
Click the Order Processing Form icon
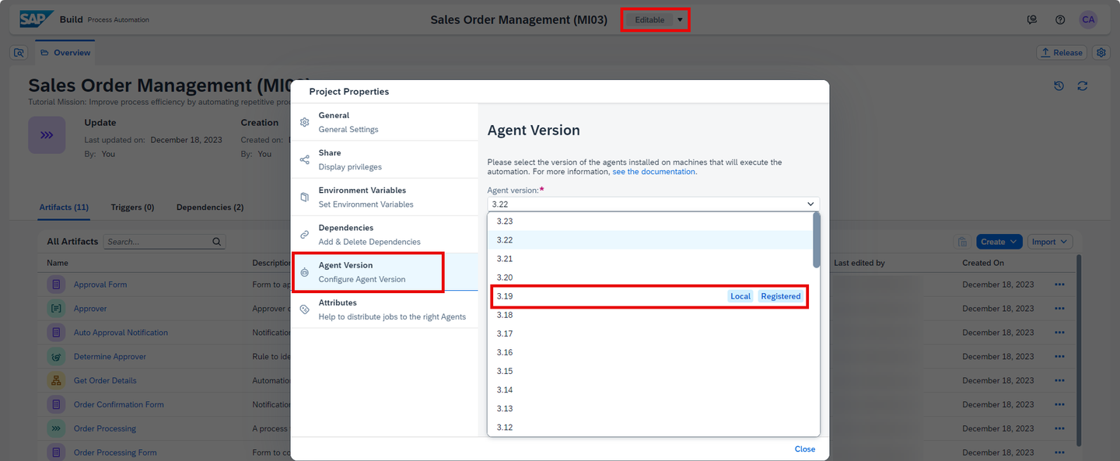pyautogui.click(x=56, y=452)
